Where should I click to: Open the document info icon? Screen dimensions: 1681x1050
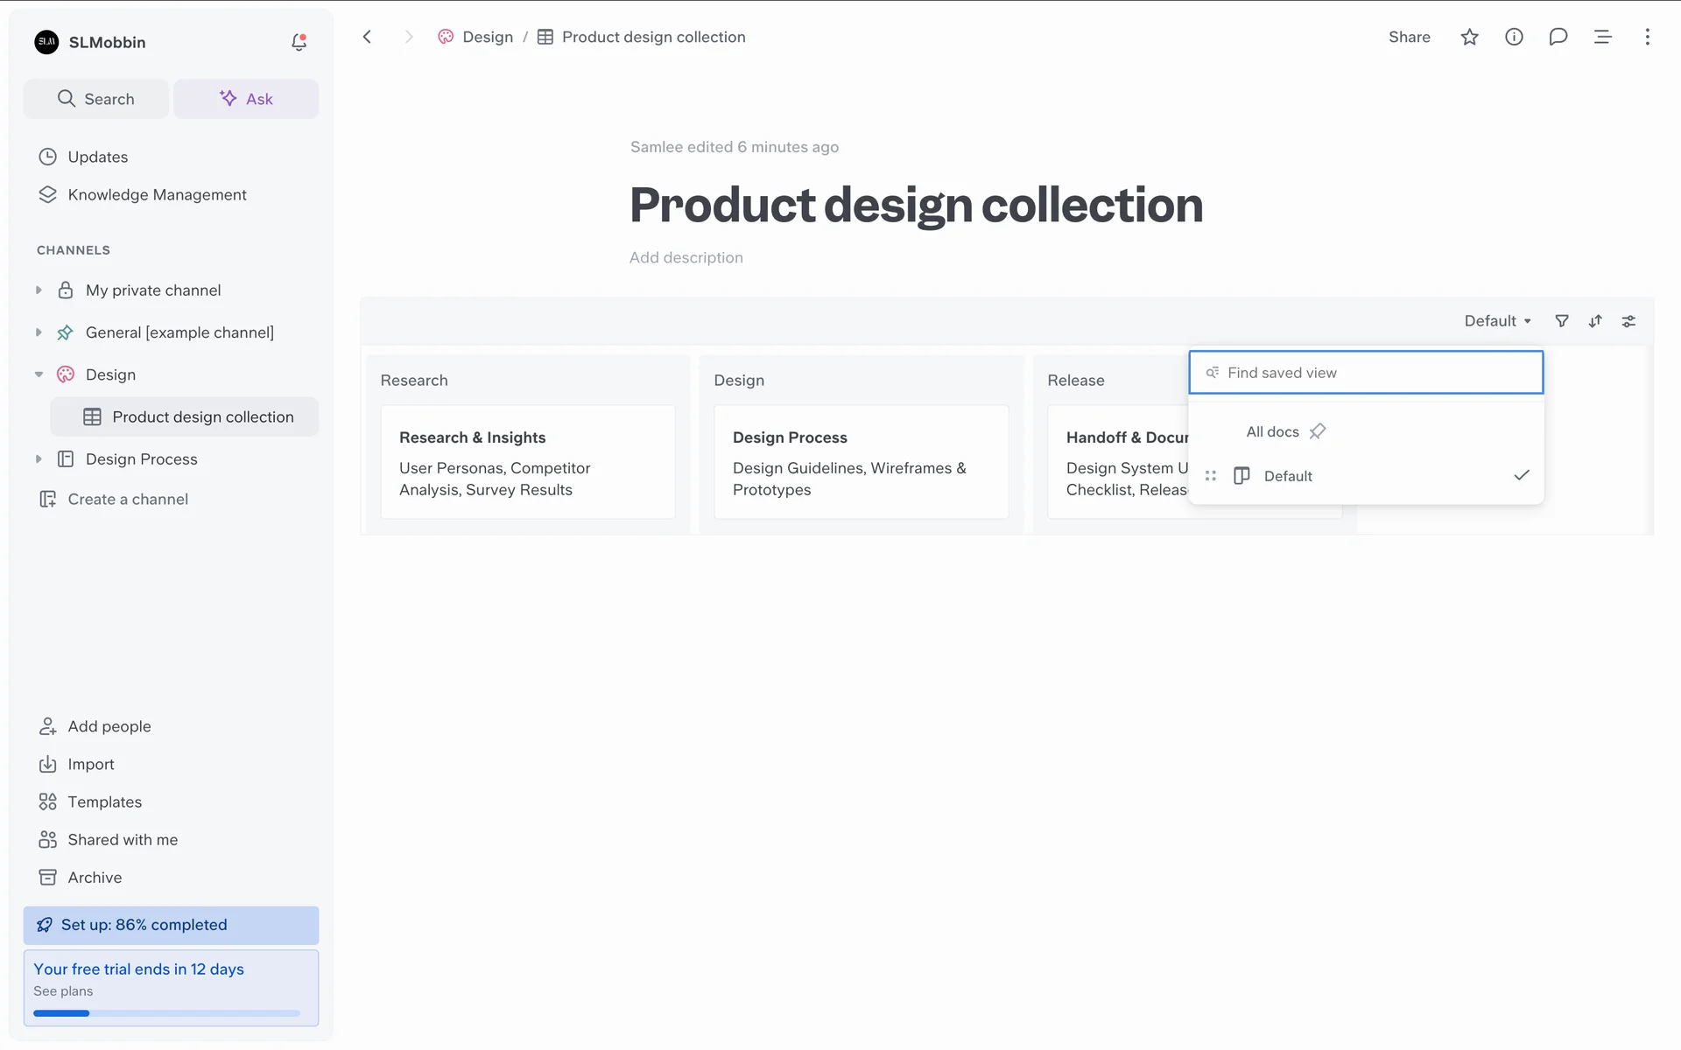pos(1514,37)
